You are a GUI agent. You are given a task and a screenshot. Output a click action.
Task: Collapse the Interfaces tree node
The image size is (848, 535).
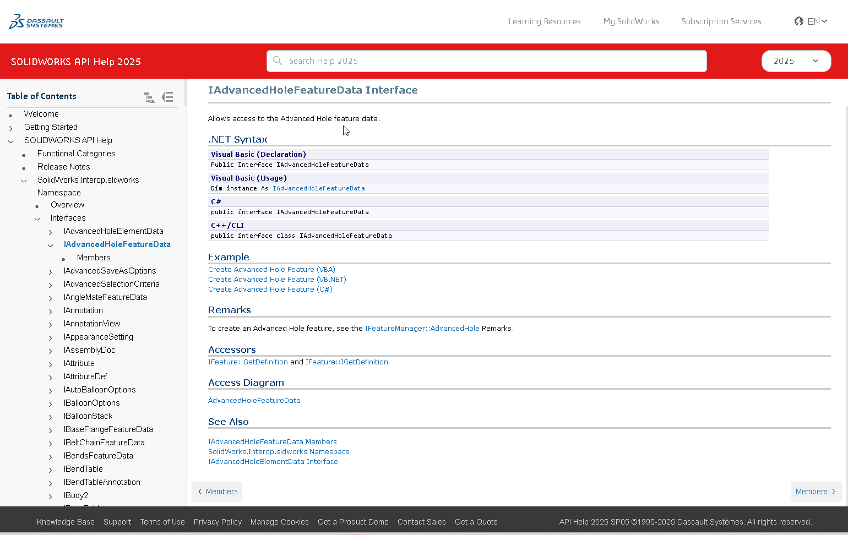[x=37, y=219]
